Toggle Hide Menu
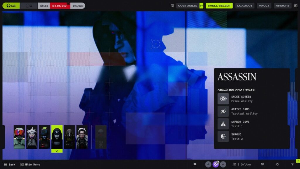This screenshot has height=169, width=300. coord(30,164)
